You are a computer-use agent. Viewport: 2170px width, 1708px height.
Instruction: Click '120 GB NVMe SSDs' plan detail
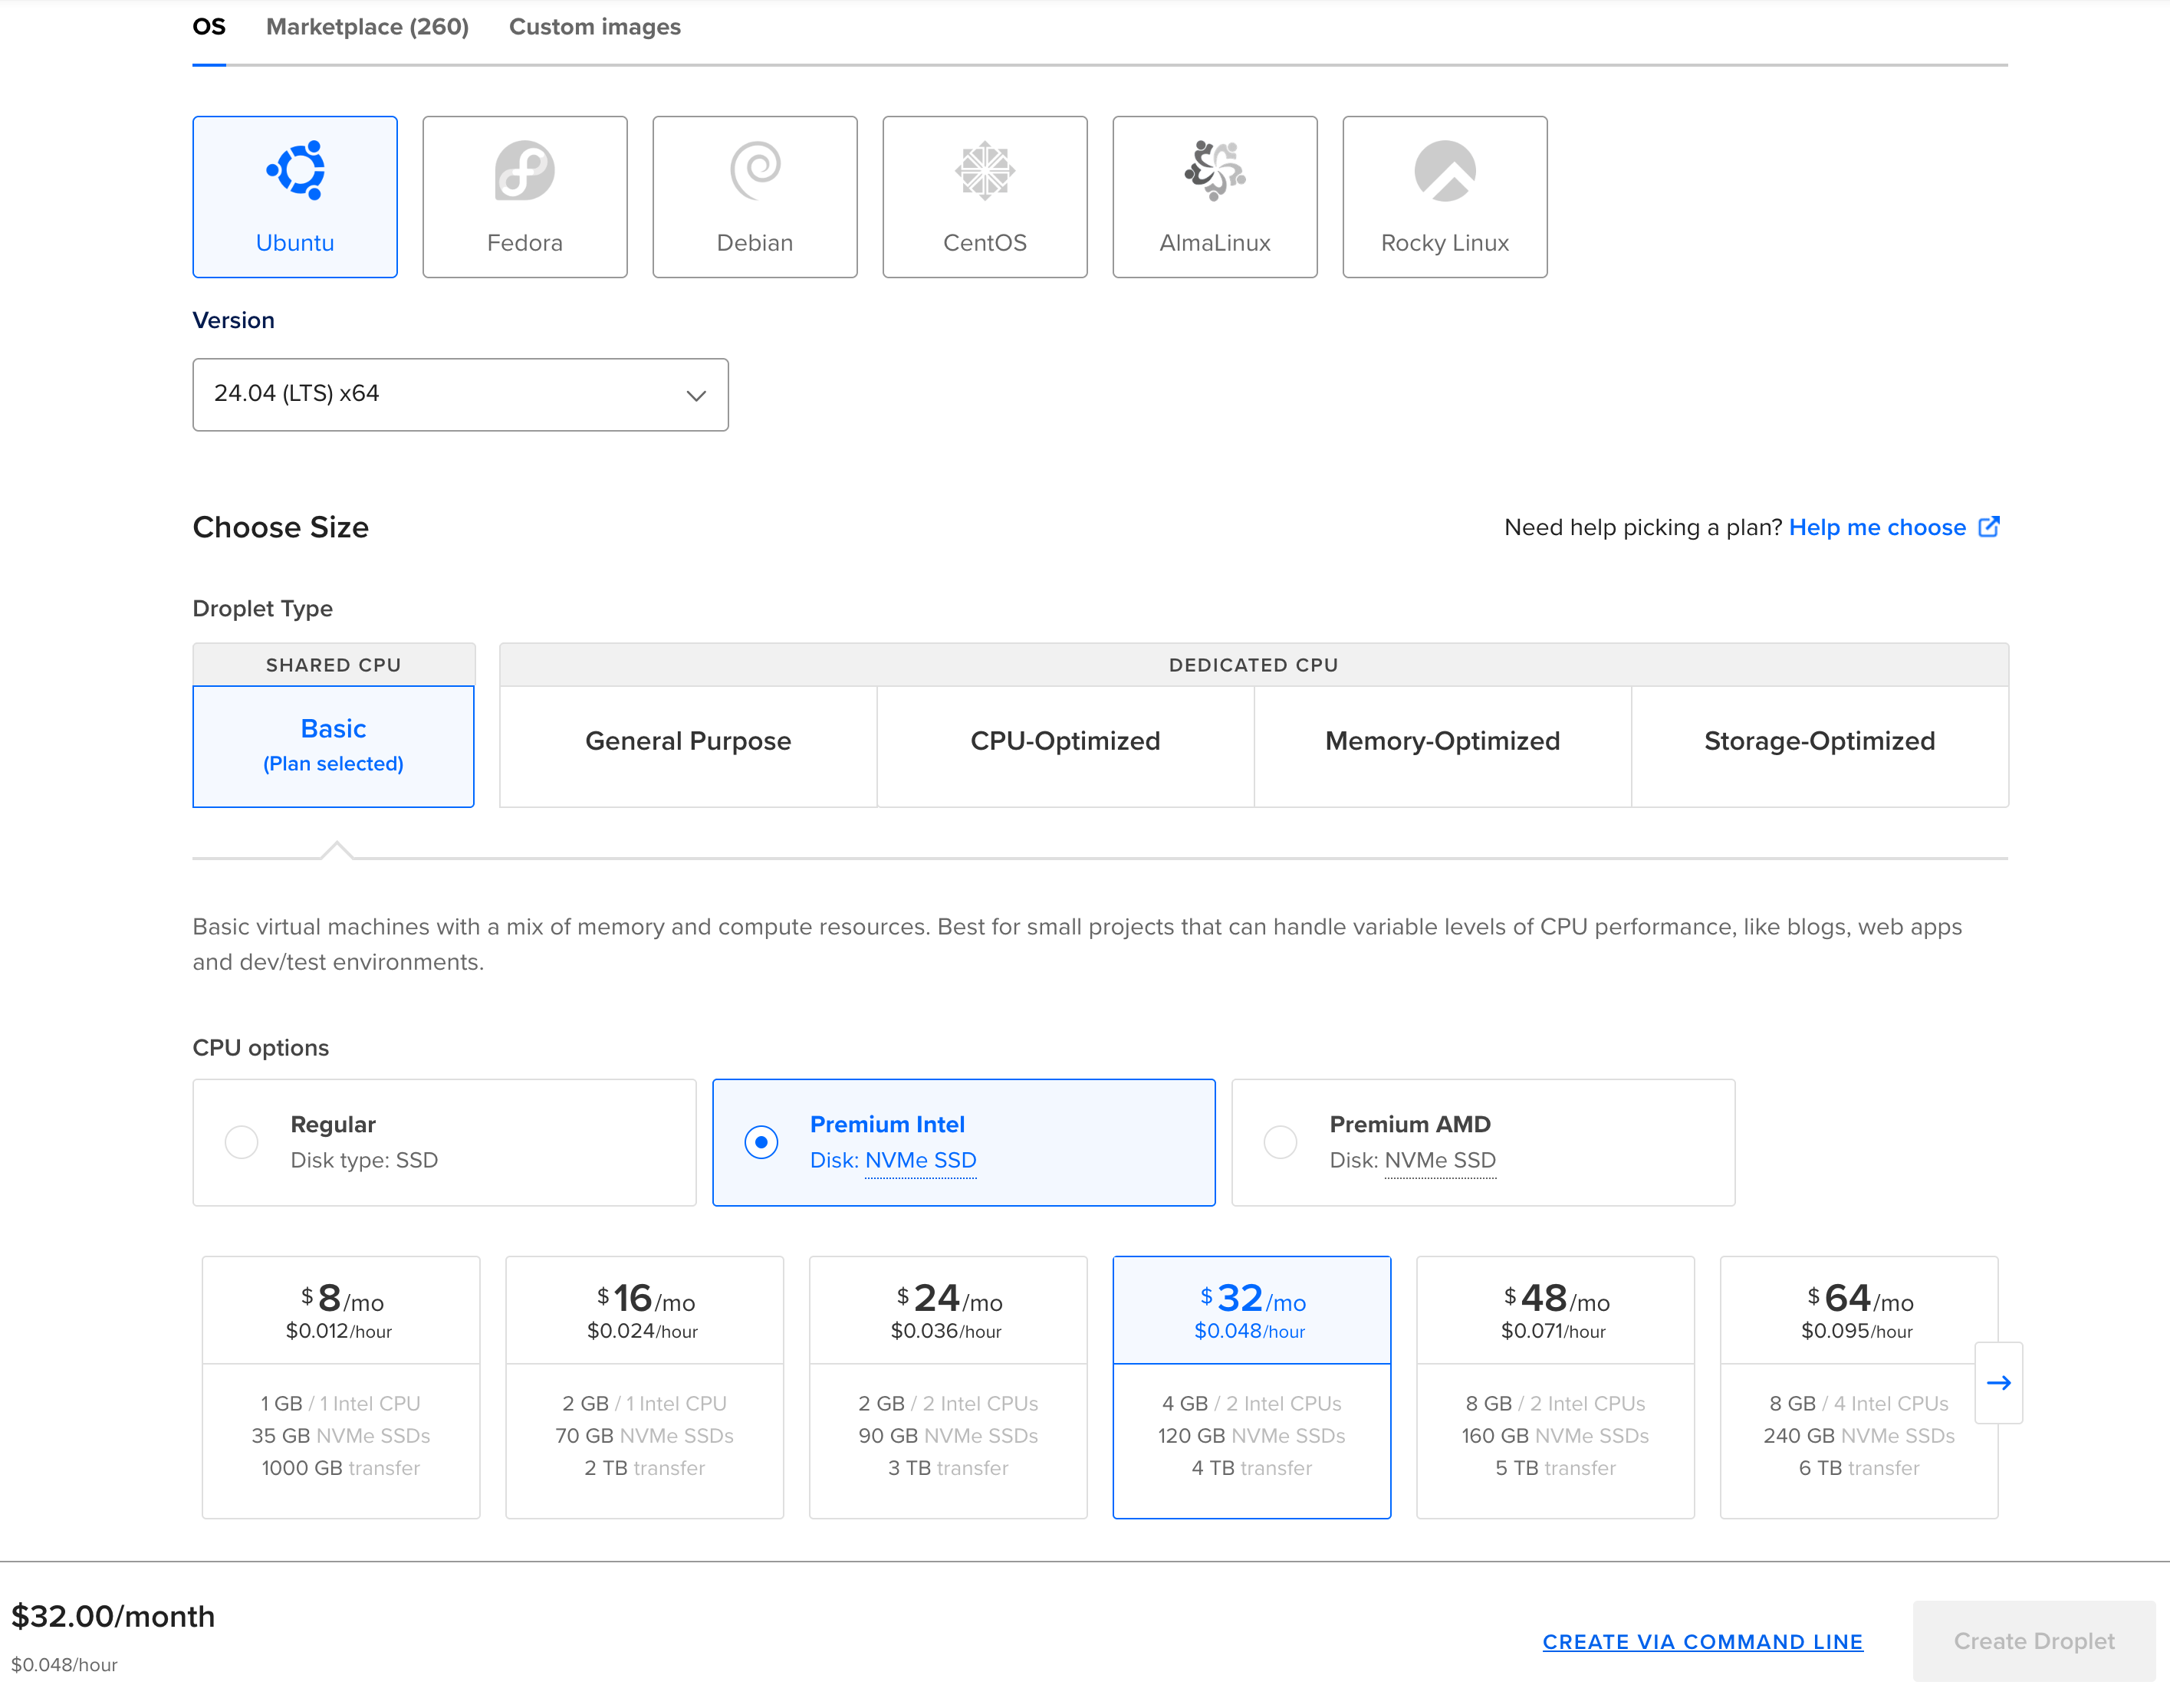click(x=1252, y=1436)
